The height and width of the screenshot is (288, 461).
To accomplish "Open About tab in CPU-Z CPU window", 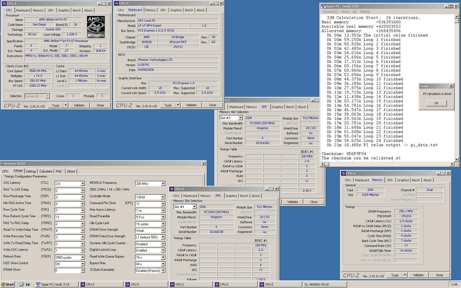I will pyautogui.click(x=88, y=10).
